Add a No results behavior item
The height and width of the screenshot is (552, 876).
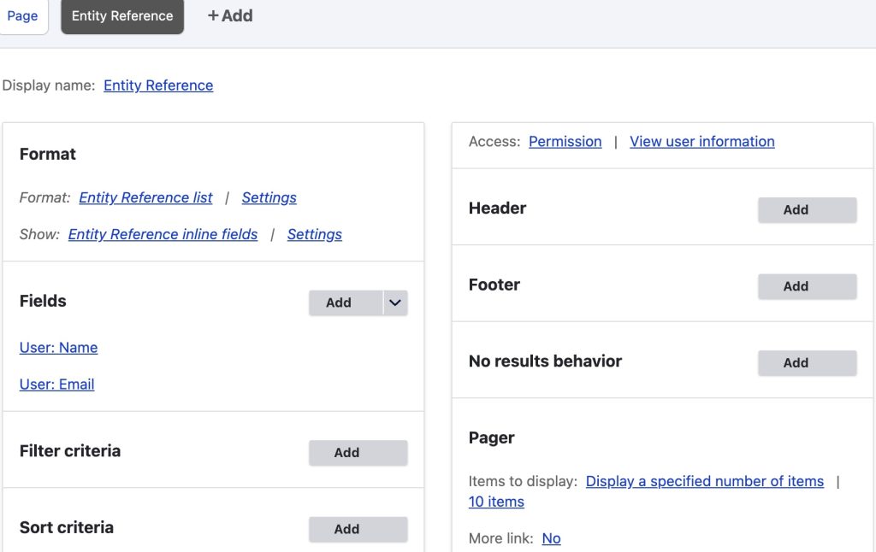(x=807, y=363)
